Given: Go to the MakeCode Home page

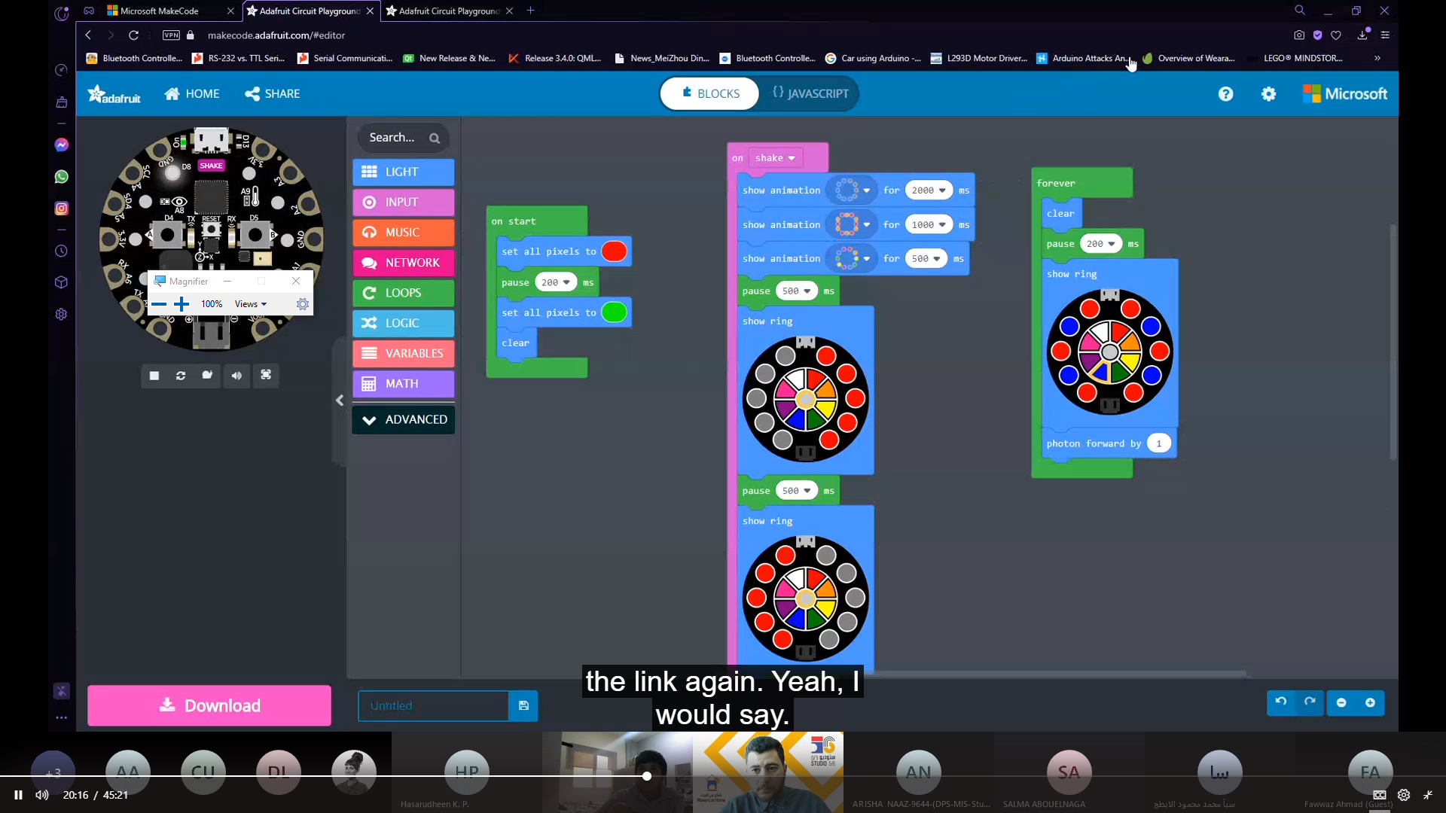Looking at the screenshot, I should (192, 94).
